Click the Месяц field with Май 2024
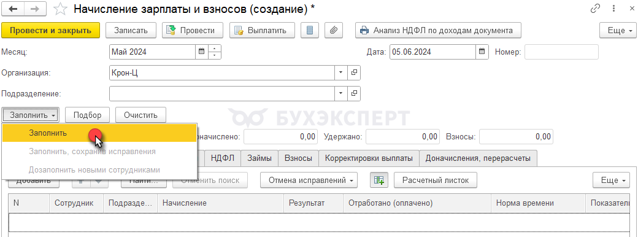This screenshot has height=237, width=638. coord(153,52)
